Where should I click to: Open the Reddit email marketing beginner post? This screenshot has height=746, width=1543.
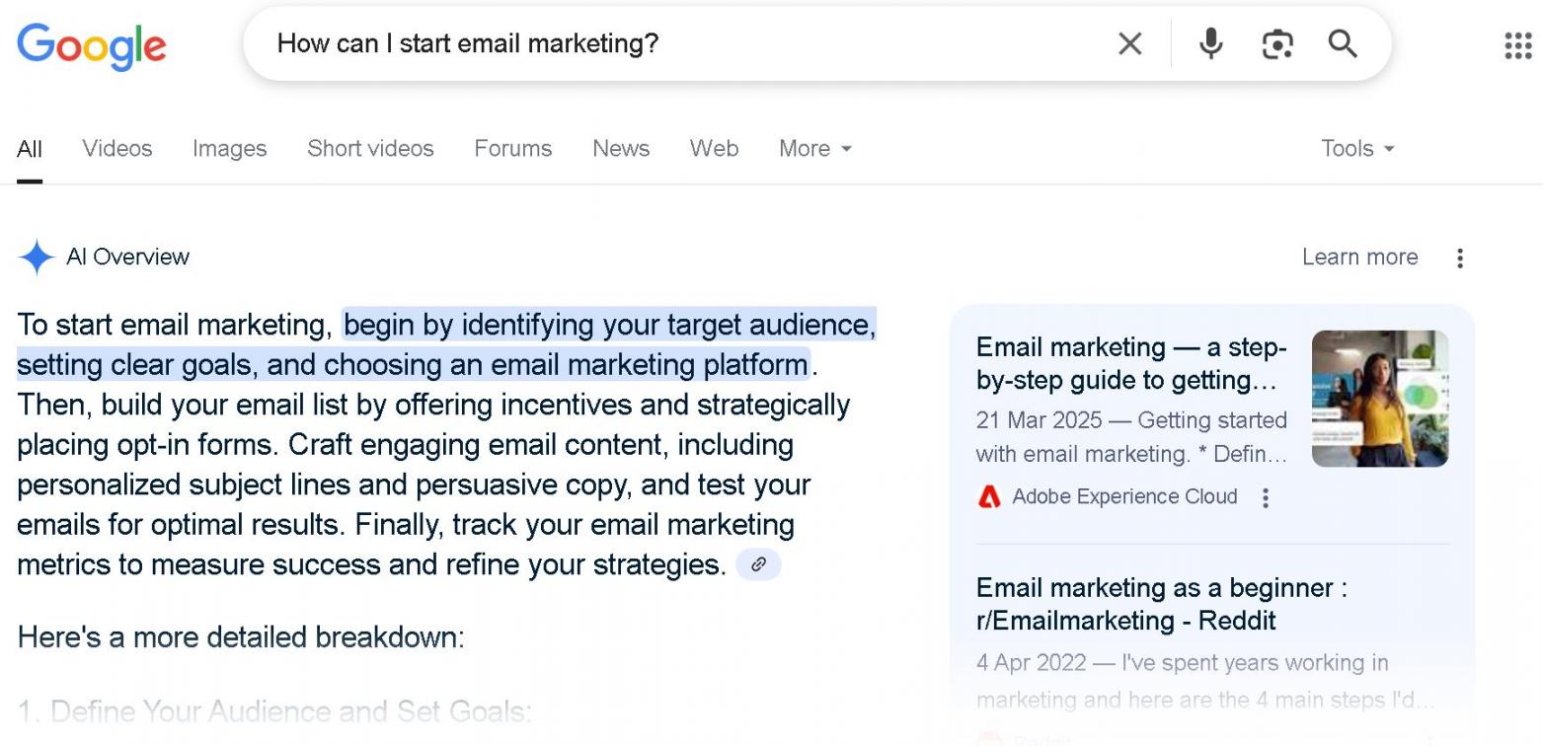(1162, 604)
